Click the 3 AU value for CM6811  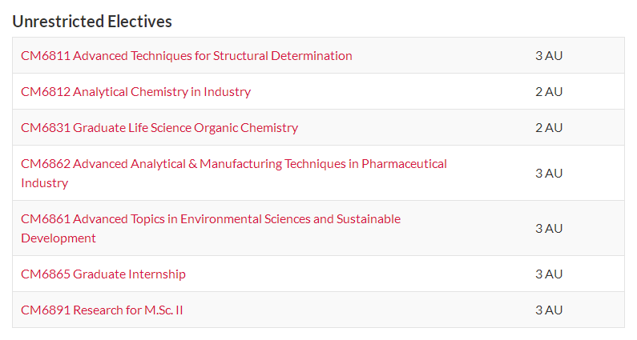pyautogui.click(x=549, y=55)
